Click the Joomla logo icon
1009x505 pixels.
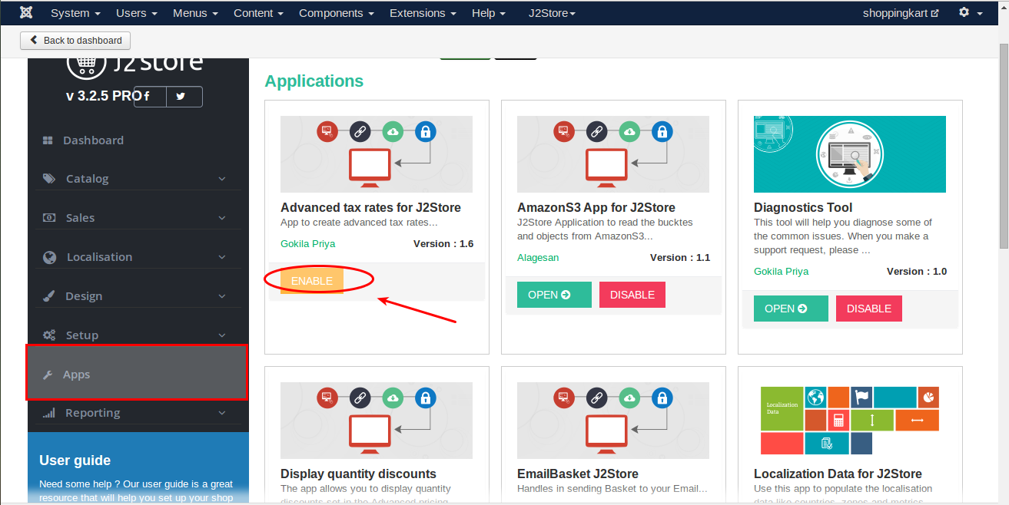28,13
